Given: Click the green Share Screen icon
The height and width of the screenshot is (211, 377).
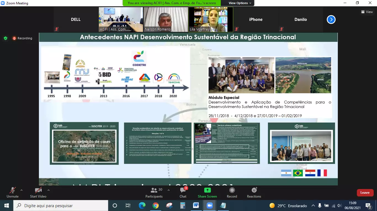Looking at the screenshot, I should click(207, 190).
